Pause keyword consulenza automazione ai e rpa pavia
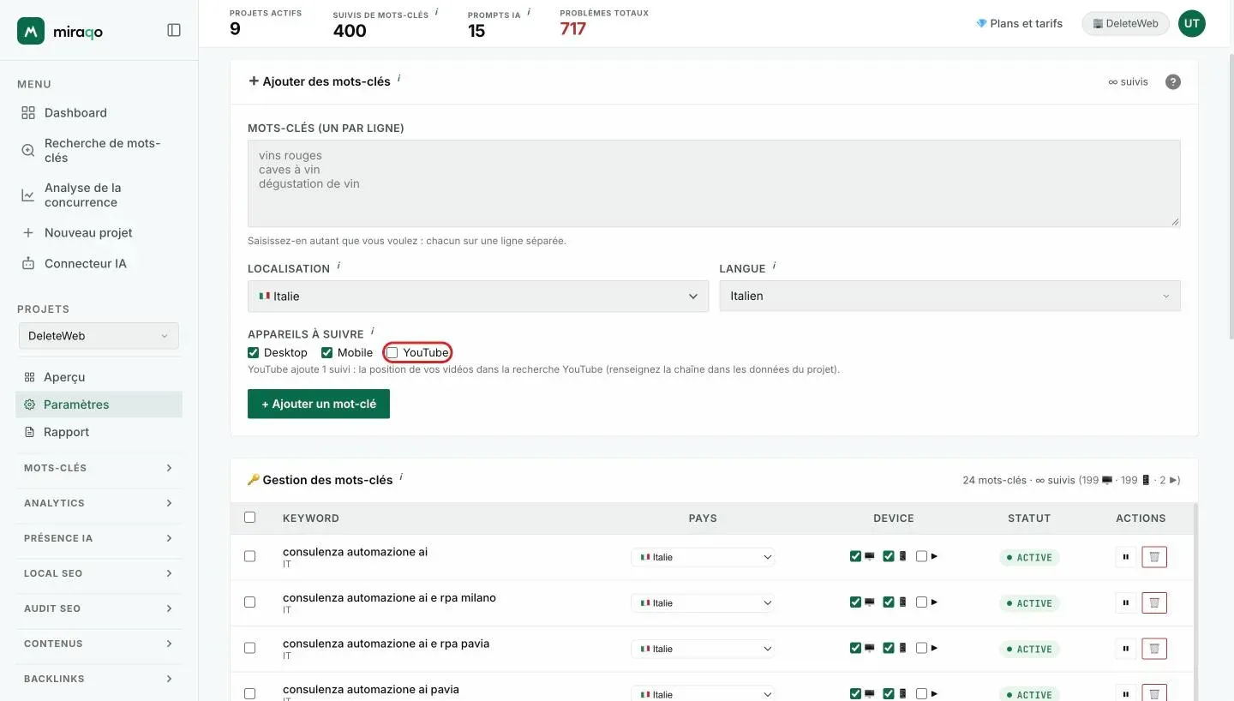The width and height of the screenshot is (1234, 701). 1126,649
